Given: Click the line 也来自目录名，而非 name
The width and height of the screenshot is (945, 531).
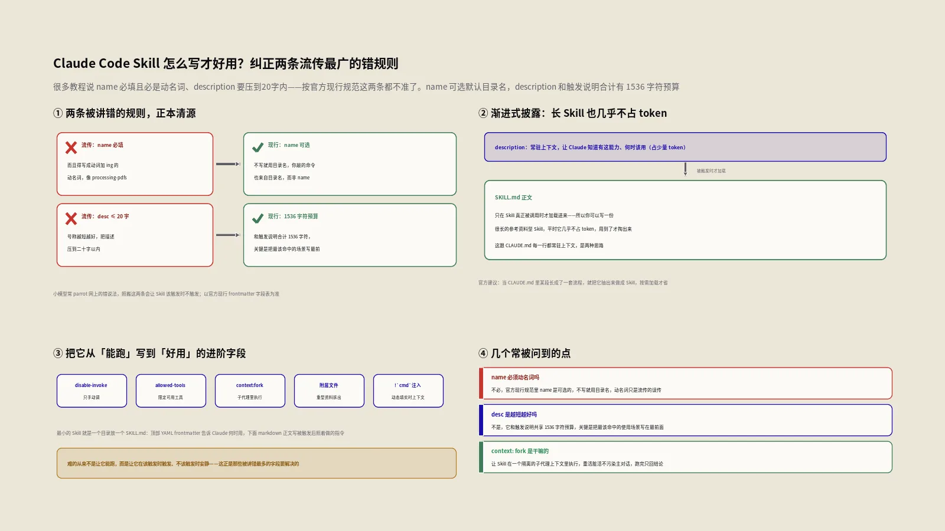Looking at the screenshot, I should click(282, 178).
